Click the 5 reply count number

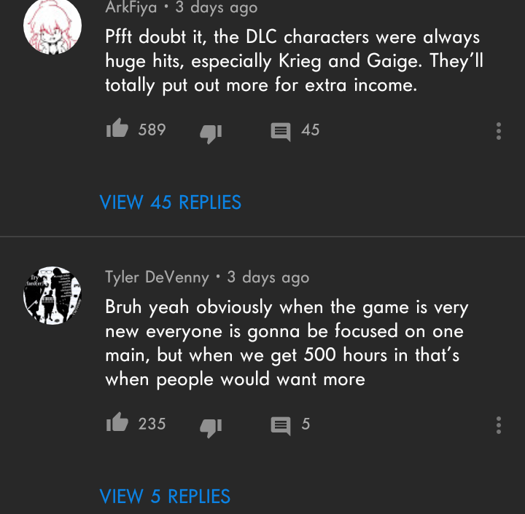coord(306,424)
